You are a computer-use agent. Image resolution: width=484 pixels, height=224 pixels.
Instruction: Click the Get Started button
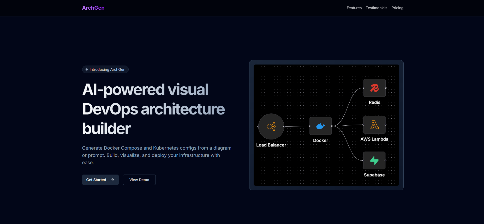pyautogui.click(x=100, y=180)
